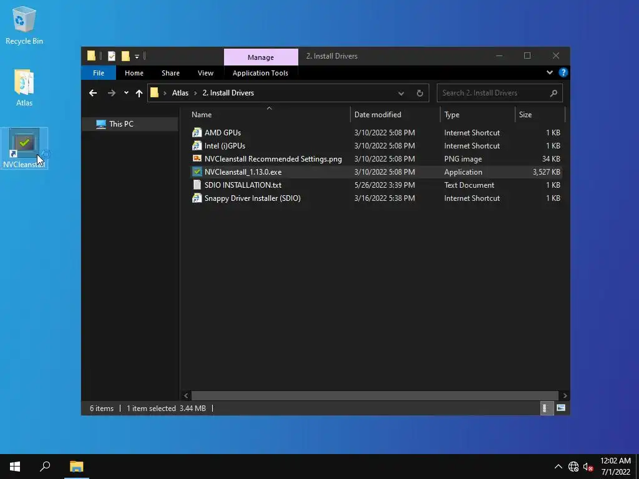
Task: Open the Share ribbon tab
Action: click(x=170, y=73)
